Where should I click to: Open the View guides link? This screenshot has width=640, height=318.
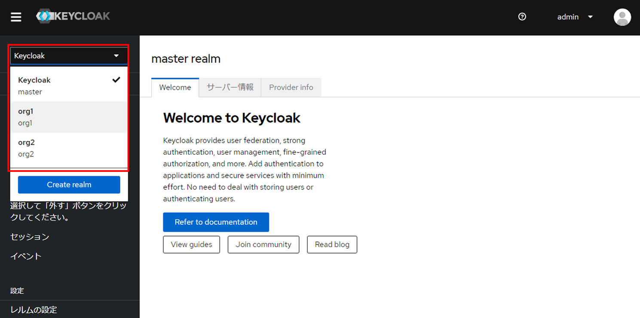point(191,245)
